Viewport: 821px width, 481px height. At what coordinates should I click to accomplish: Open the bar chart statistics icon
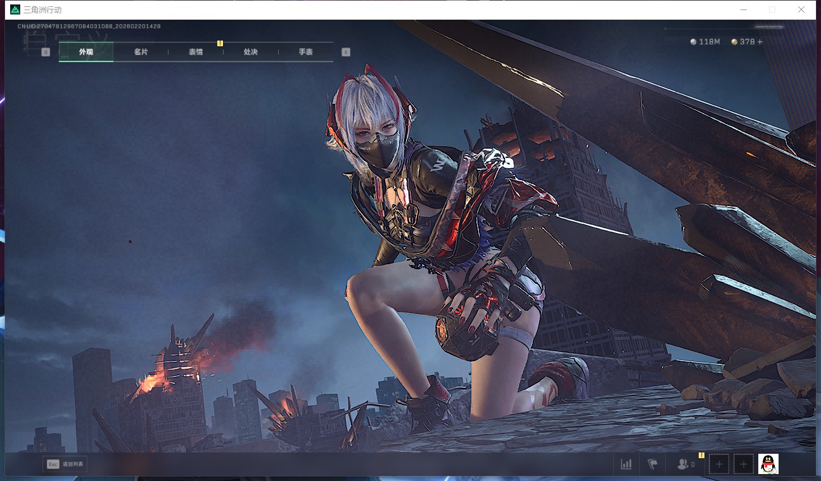[x=627, y=465]
